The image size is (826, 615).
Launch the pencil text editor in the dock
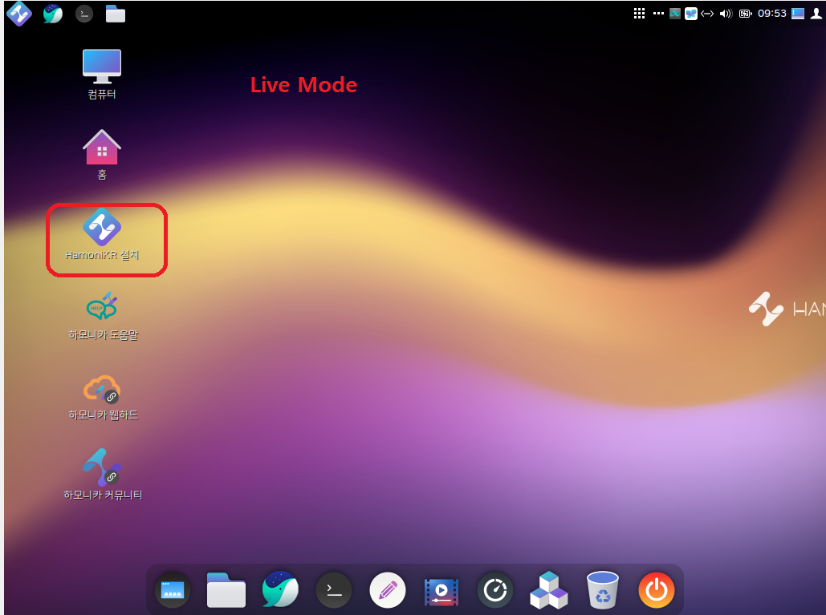[388, 590]
